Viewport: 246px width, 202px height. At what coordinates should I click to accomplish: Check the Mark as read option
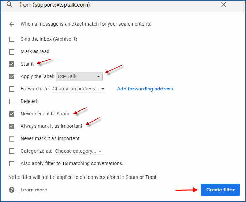(12, 51)
